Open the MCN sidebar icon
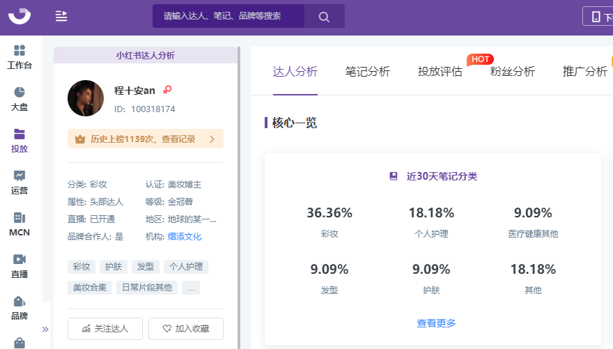 click(20, 224)
